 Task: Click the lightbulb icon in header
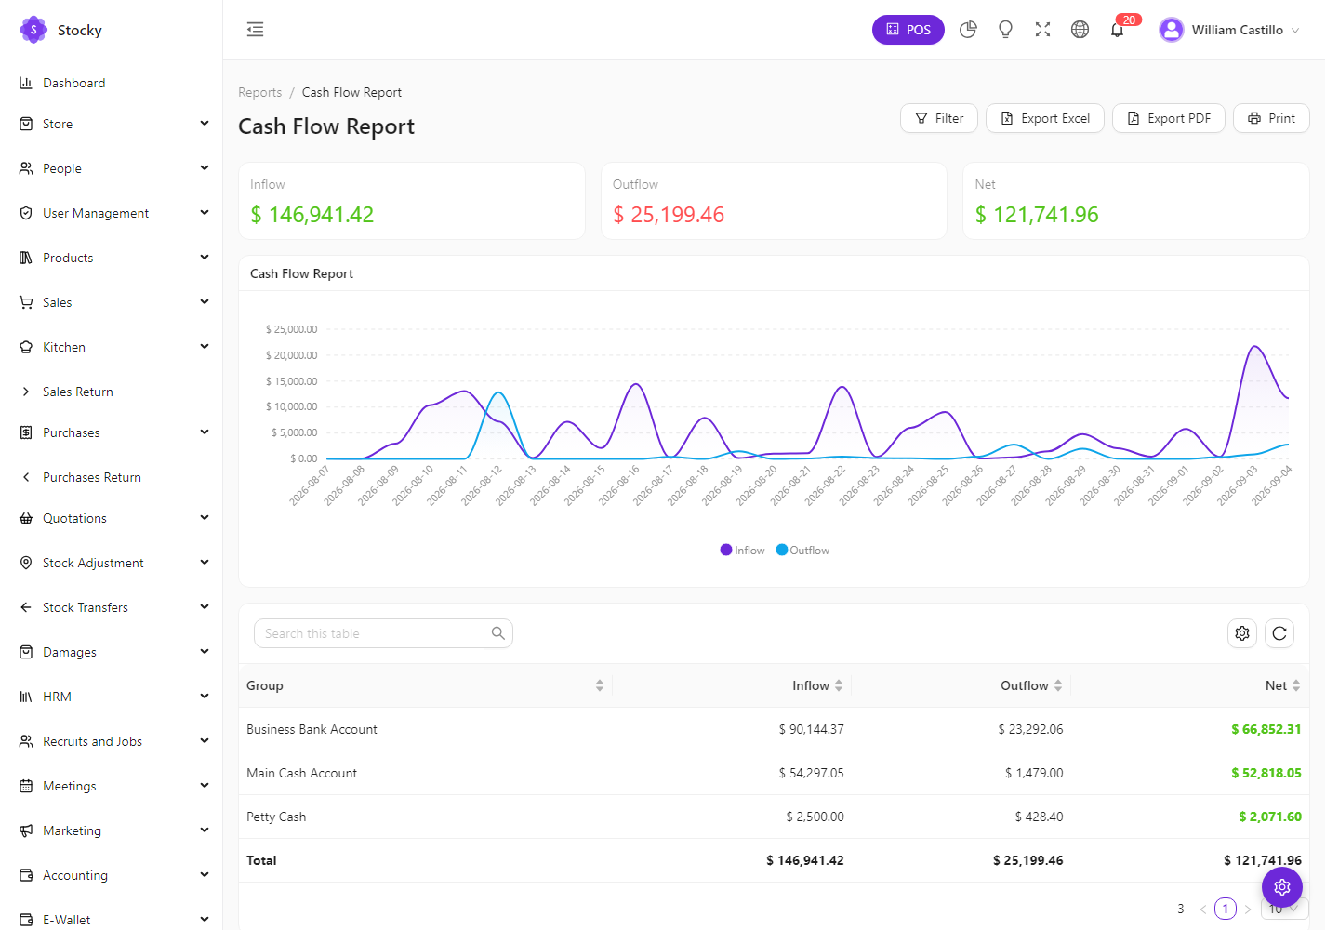(x=1005, y=30)
